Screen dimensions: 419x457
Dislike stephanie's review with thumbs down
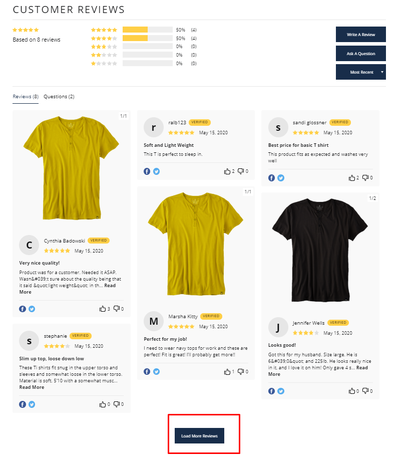(117, 404)
